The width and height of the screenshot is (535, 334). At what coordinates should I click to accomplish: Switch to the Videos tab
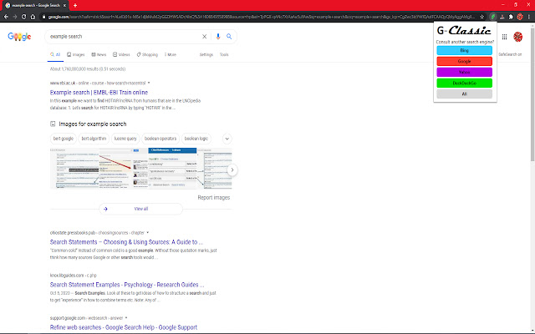coord(121,54)
